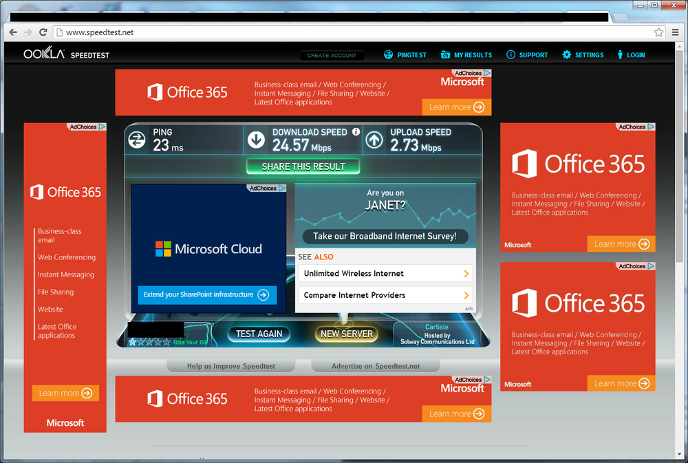Screen dimensions: 688x463
Task: Click Learn more on upper right ad
Action: click(621, 244)
